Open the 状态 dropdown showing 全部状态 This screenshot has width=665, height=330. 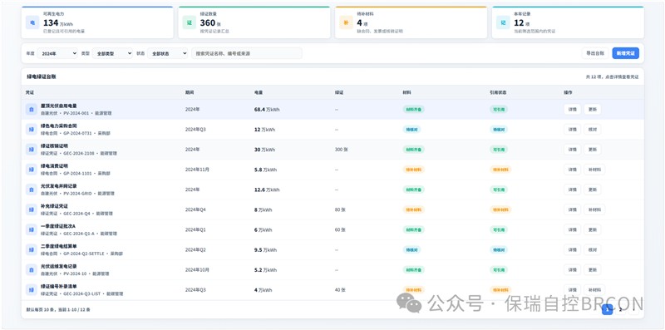168,53
